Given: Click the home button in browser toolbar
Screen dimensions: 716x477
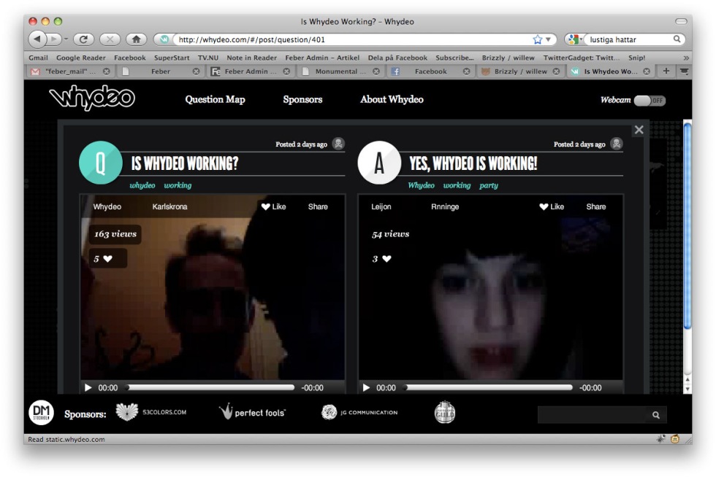Looking at the screenshot, I should click(135, 39).
